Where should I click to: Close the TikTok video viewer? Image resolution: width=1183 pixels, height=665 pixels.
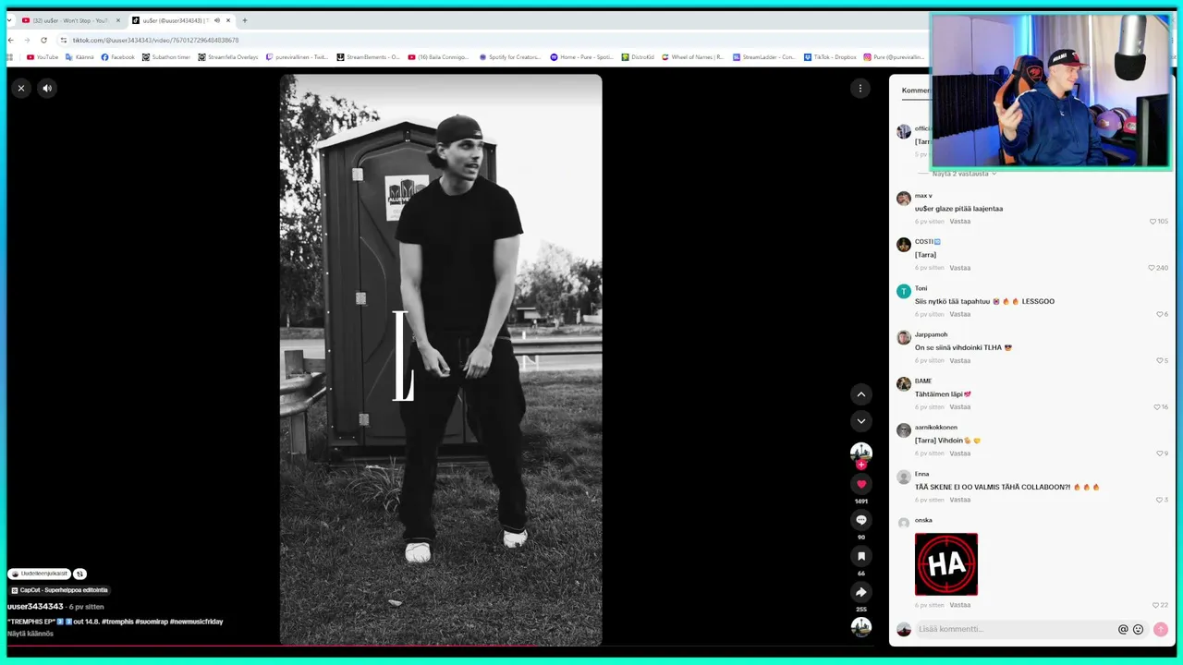click(x=21, y=88)
